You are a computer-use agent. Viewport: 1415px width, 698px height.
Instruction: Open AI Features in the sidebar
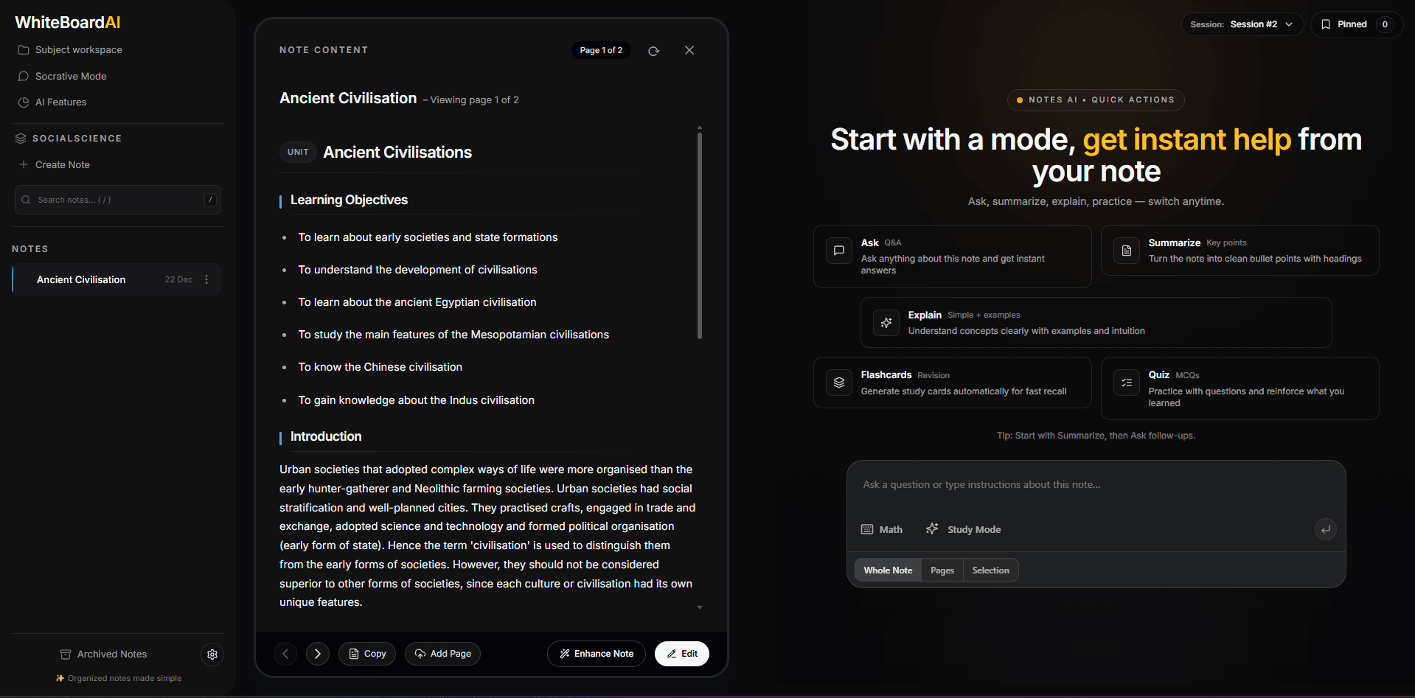pos(60,102)
